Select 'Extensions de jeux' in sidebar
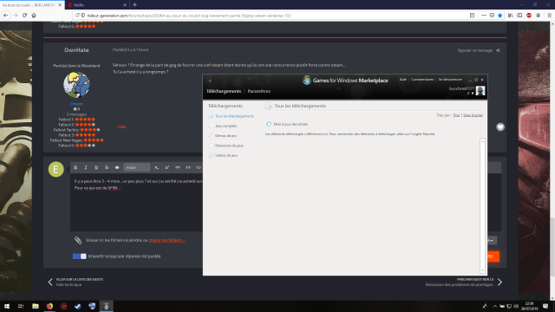The width and height of the screenshot is (555, 312). click(x=229, y=146)
